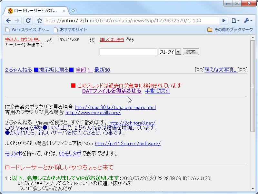The width and height of the screenshot is (258, 194).
Task: Click the DATファイルを復活させる link
Action: (111, 91)
